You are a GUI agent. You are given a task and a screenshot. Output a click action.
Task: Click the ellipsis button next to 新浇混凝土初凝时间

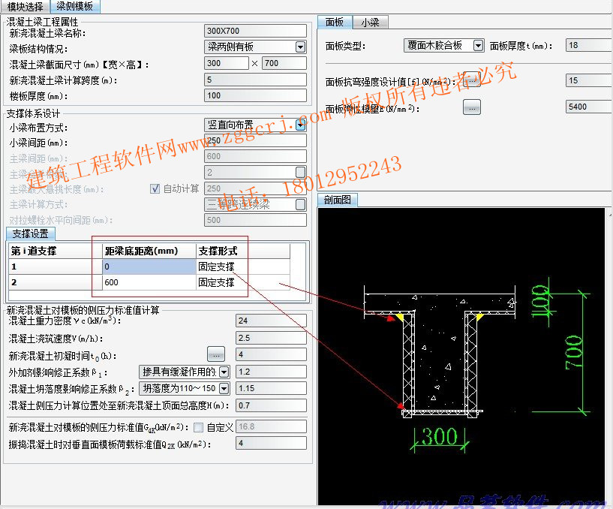pyautogui.click(x=216, y=354)
